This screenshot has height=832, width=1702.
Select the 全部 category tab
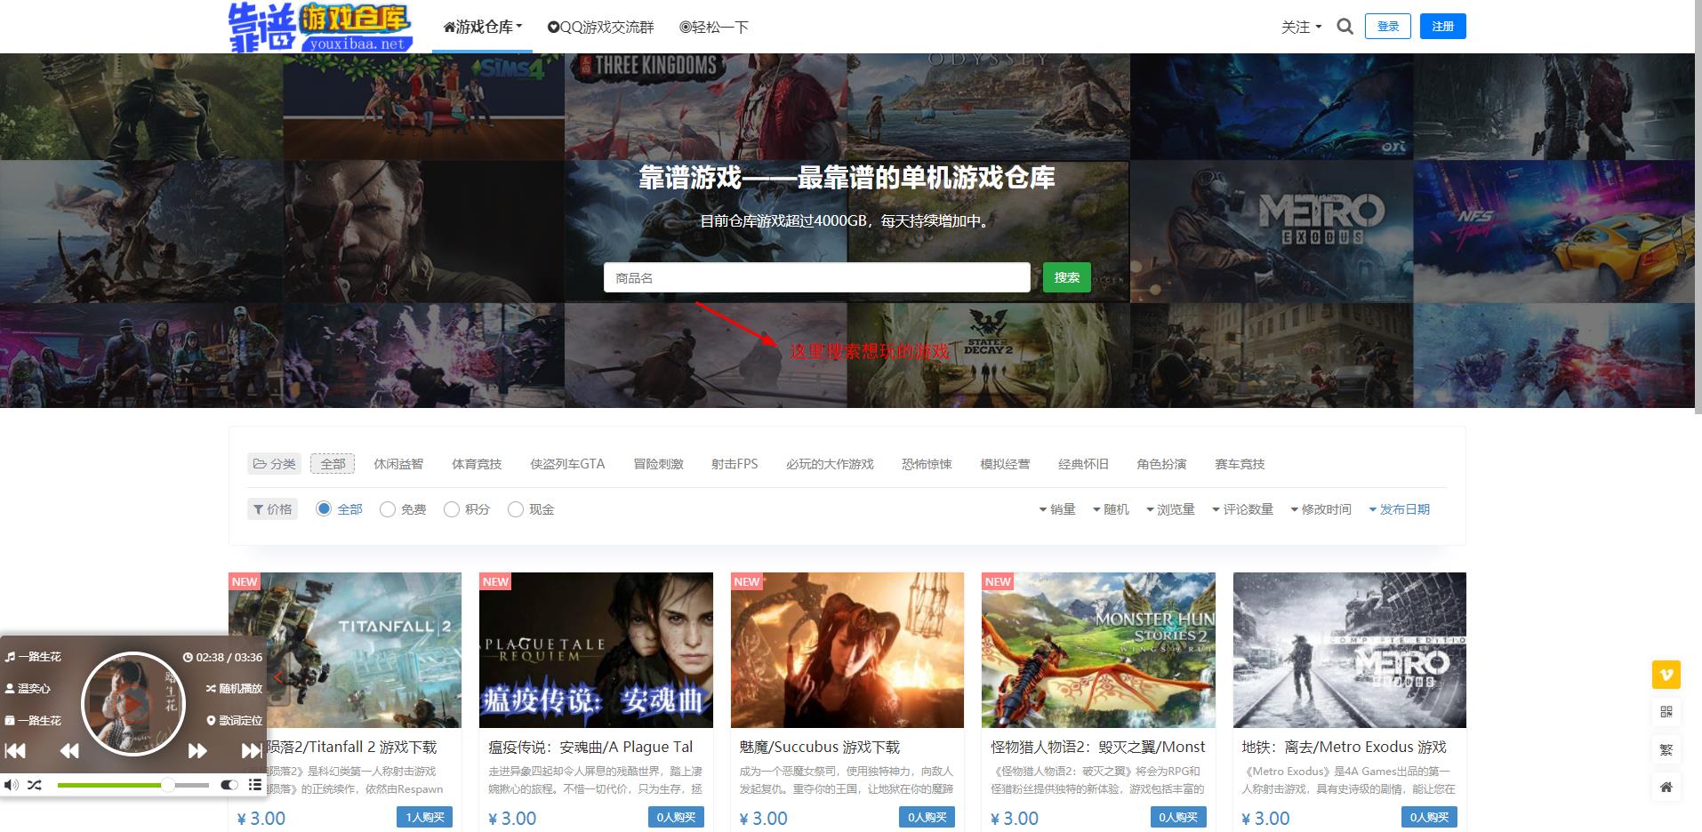[333, 464]
